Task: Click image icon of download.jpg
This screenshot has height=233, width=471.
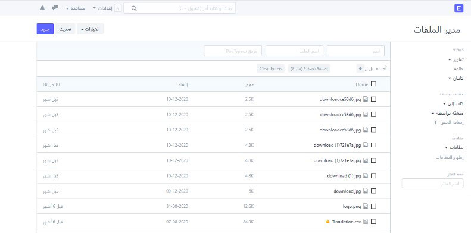Action: (x=365, y=191)
